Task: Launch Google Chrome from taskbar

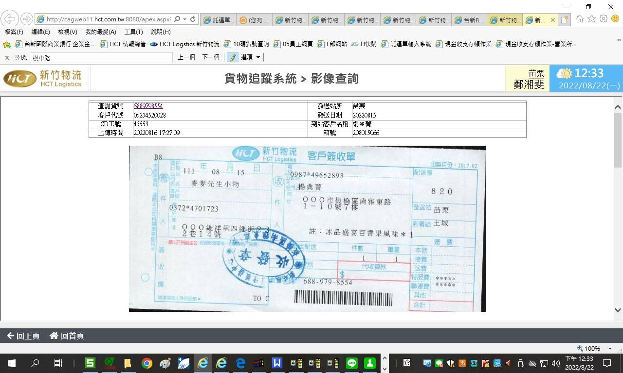Action: [x=147, y=363]
